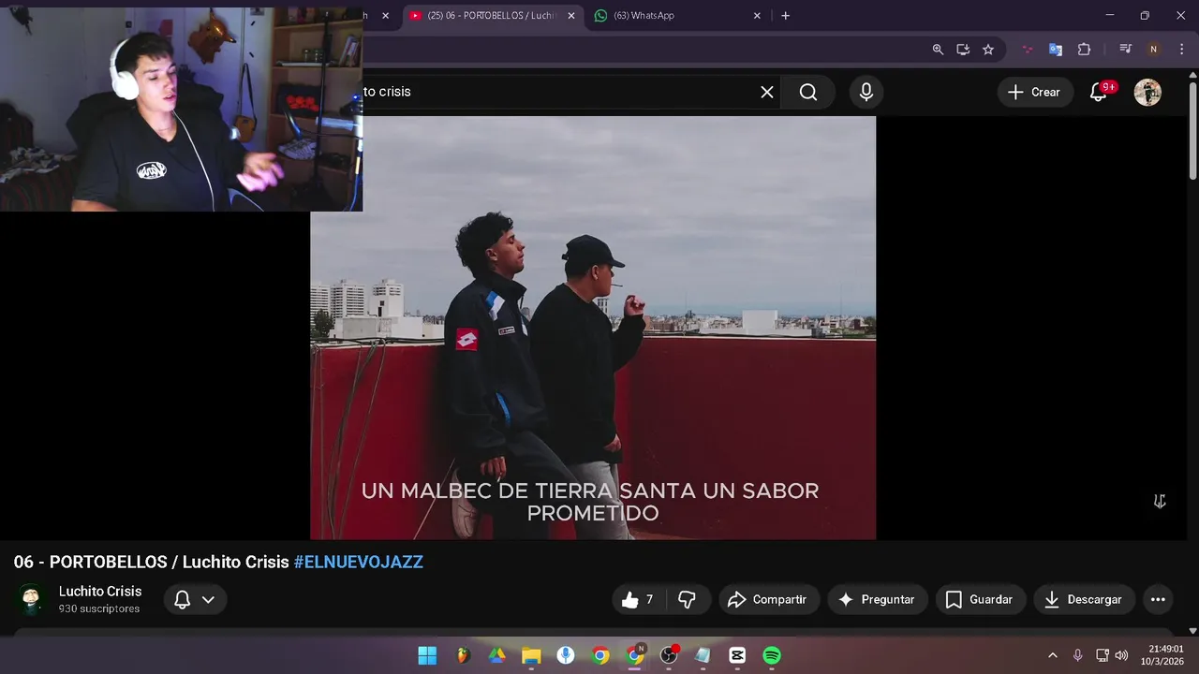1199x674 pixels.
Task: Open the Chrome extensions puzzle menu
Action: tap(1085, 50)
